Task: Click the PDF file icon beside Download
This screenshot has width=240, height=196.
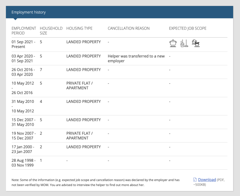Action: tap(195, 180)
